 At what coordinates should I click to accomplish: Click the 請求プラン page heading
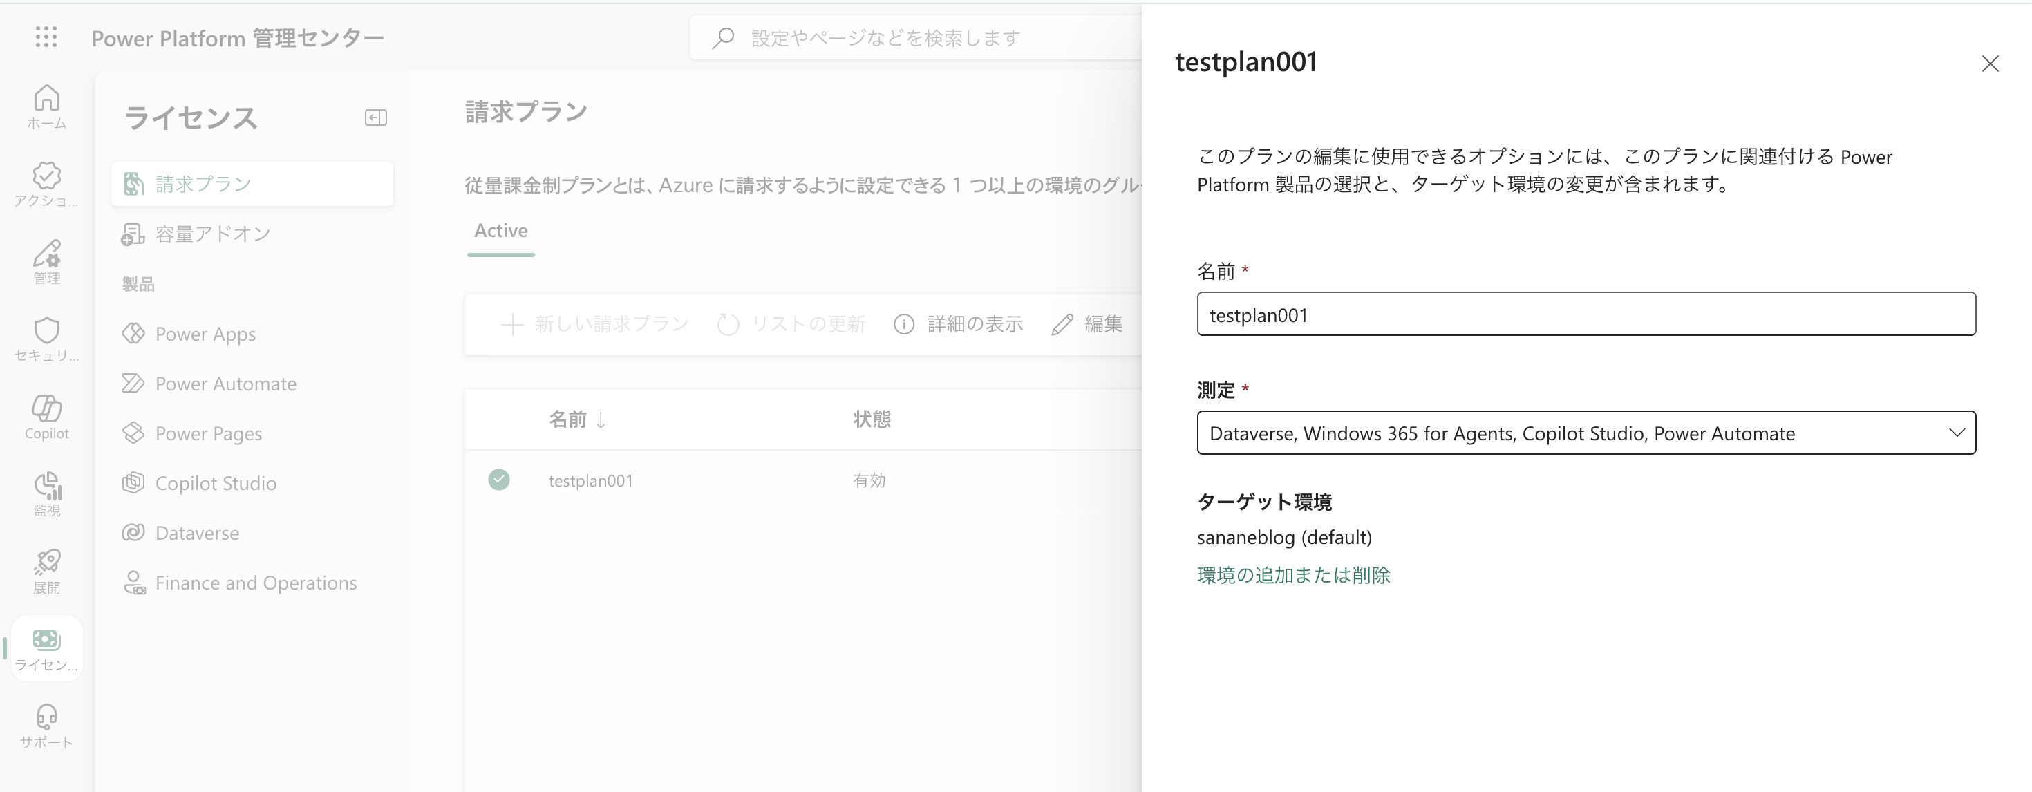[526, 112]
